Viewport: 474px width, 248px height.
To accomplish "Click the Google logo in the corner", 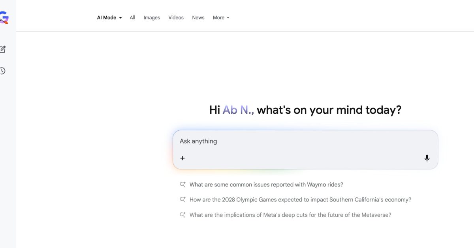I will pos(4,16).
